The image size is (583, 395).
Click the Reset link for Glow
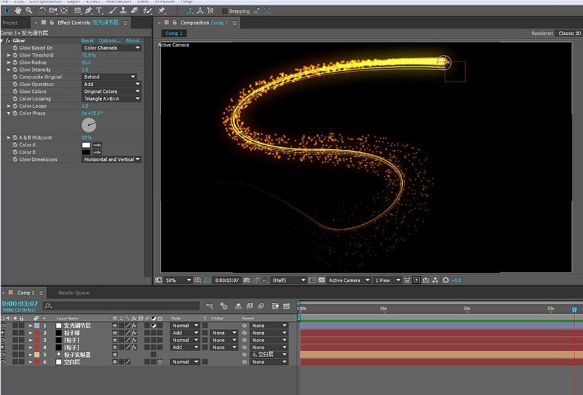pyautogui.click(x=87, y=41)
